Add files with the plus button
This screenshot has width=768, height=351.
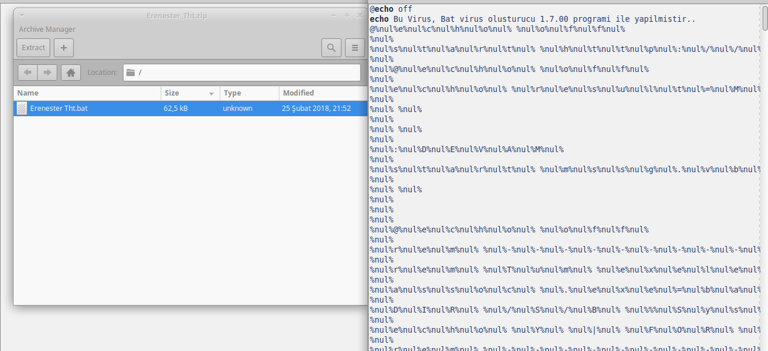64,48
